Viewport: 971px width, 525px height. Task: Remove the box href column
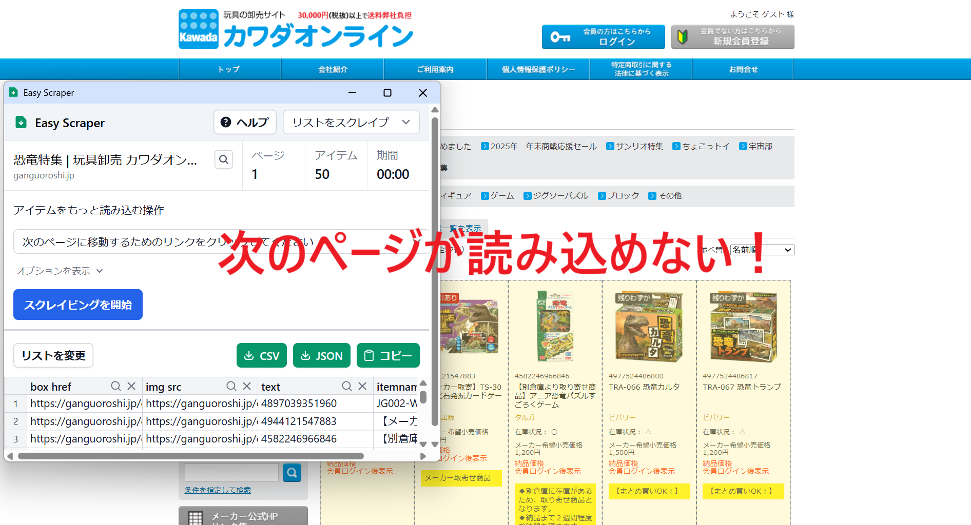pos(131,386)
